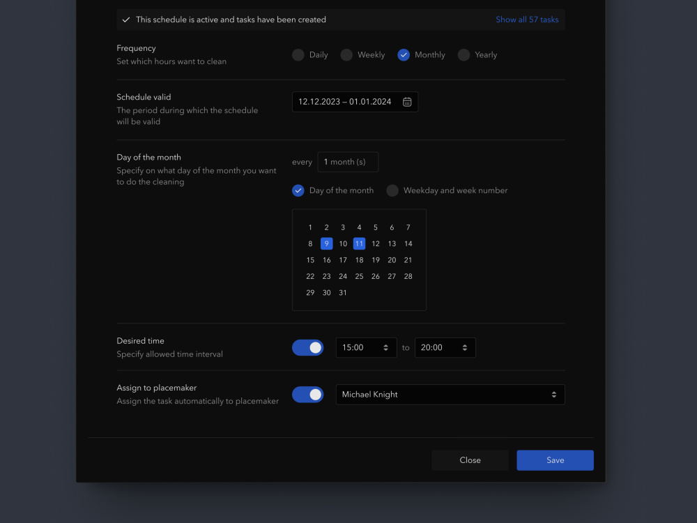
Task: Save the schedule
Action: (556, 460)
